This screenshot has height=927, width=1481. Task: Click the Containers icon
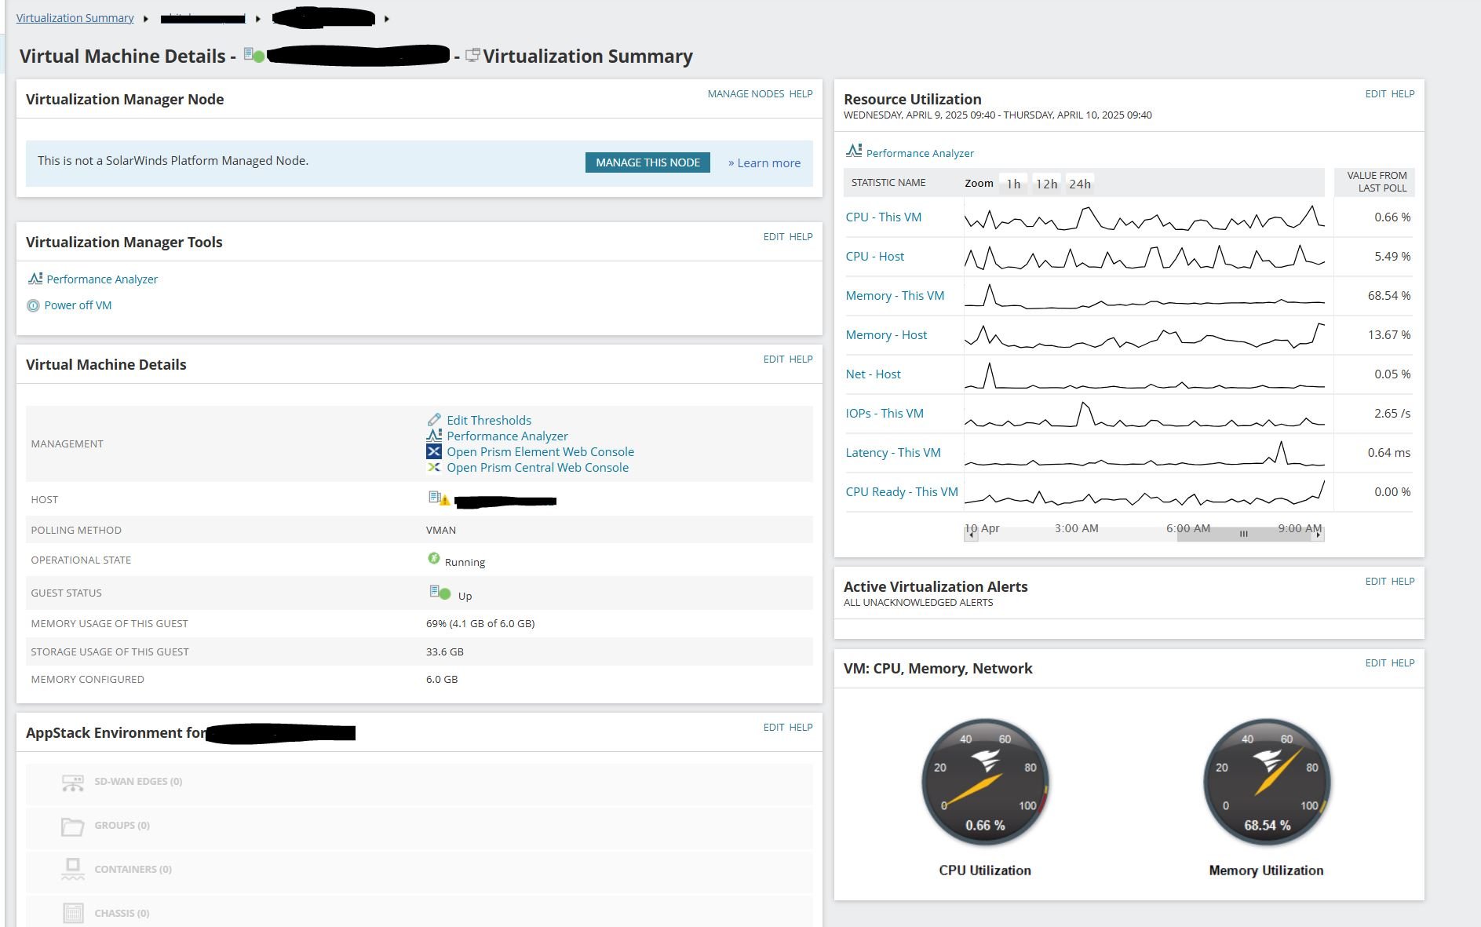point(73,870)
